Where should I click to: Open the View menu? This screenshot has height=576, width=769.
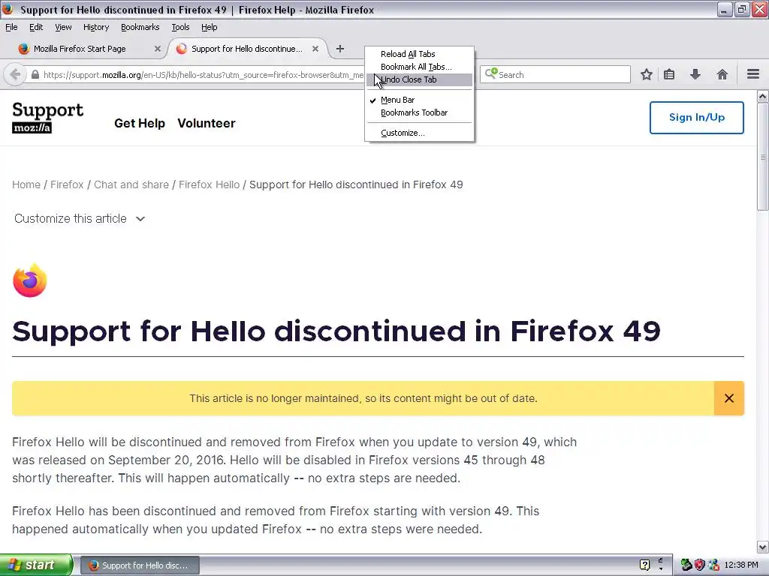point(63,27)
